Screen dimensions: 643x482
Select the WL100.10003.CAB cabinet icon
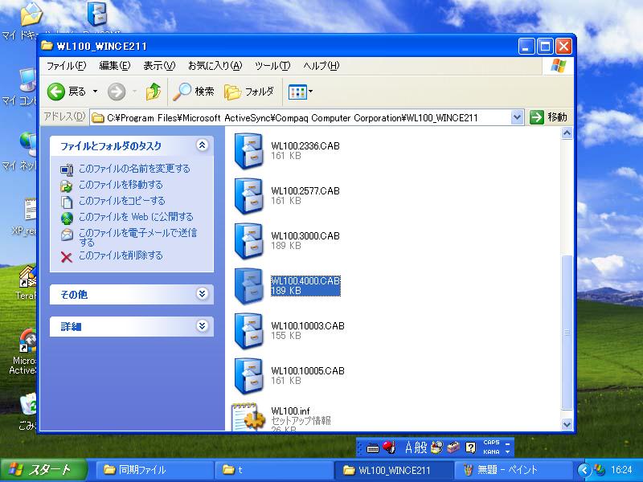(248, 331)
